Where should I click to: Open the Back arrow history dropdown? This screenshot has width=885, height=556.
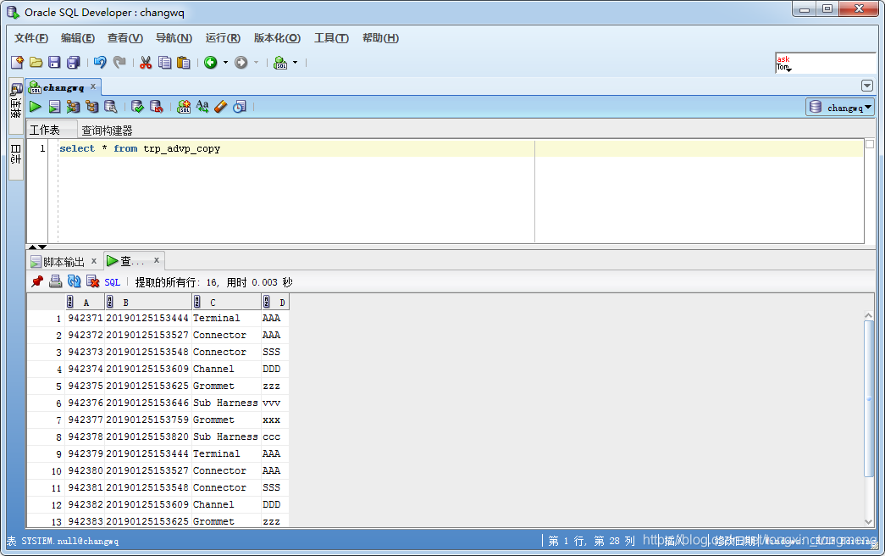pos(225,62)
